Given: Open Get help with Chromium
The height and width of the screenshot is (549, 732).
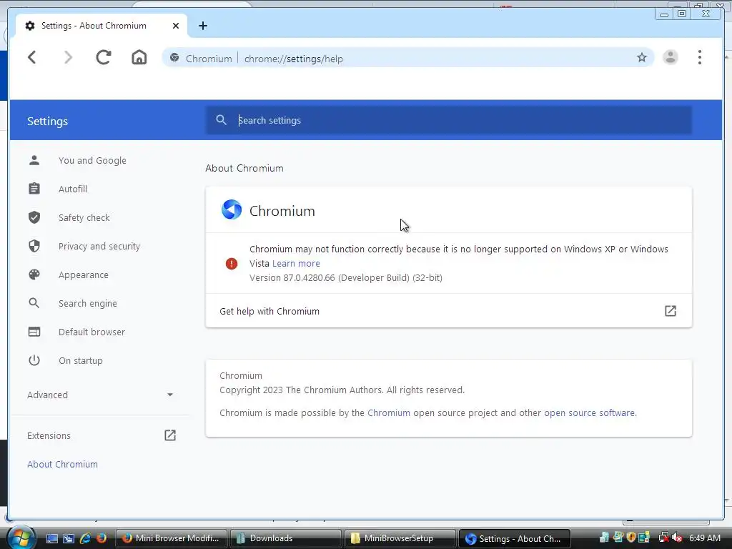Looking at the screenshot, I should (449, 311).
